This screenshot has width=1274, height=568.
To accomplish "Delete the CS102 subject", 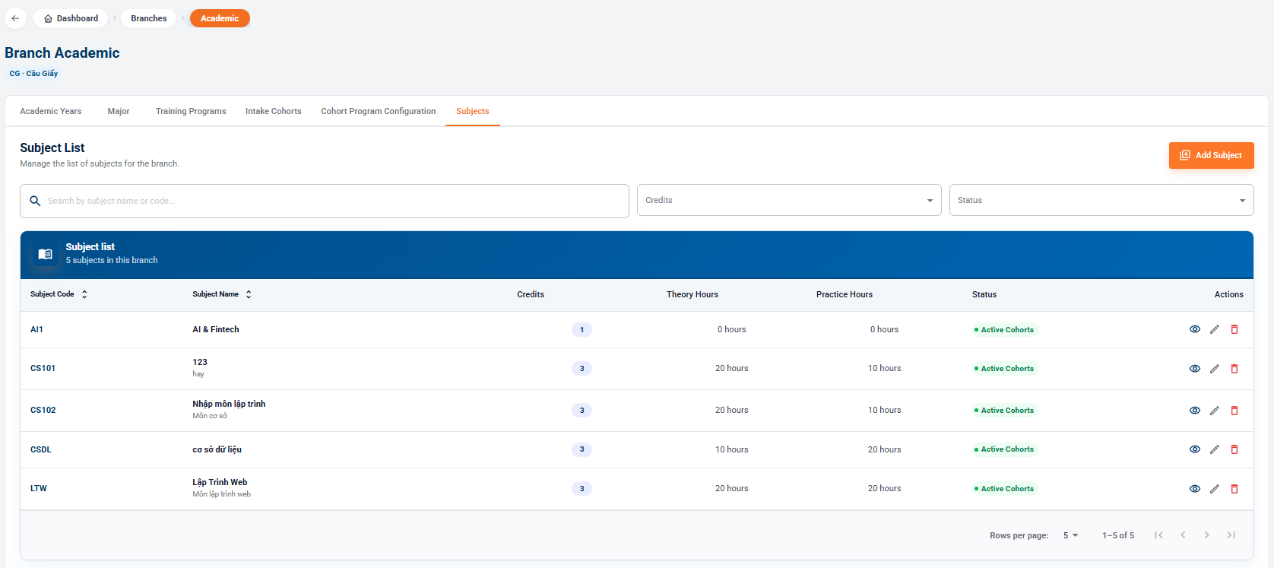I will 1234,411.
